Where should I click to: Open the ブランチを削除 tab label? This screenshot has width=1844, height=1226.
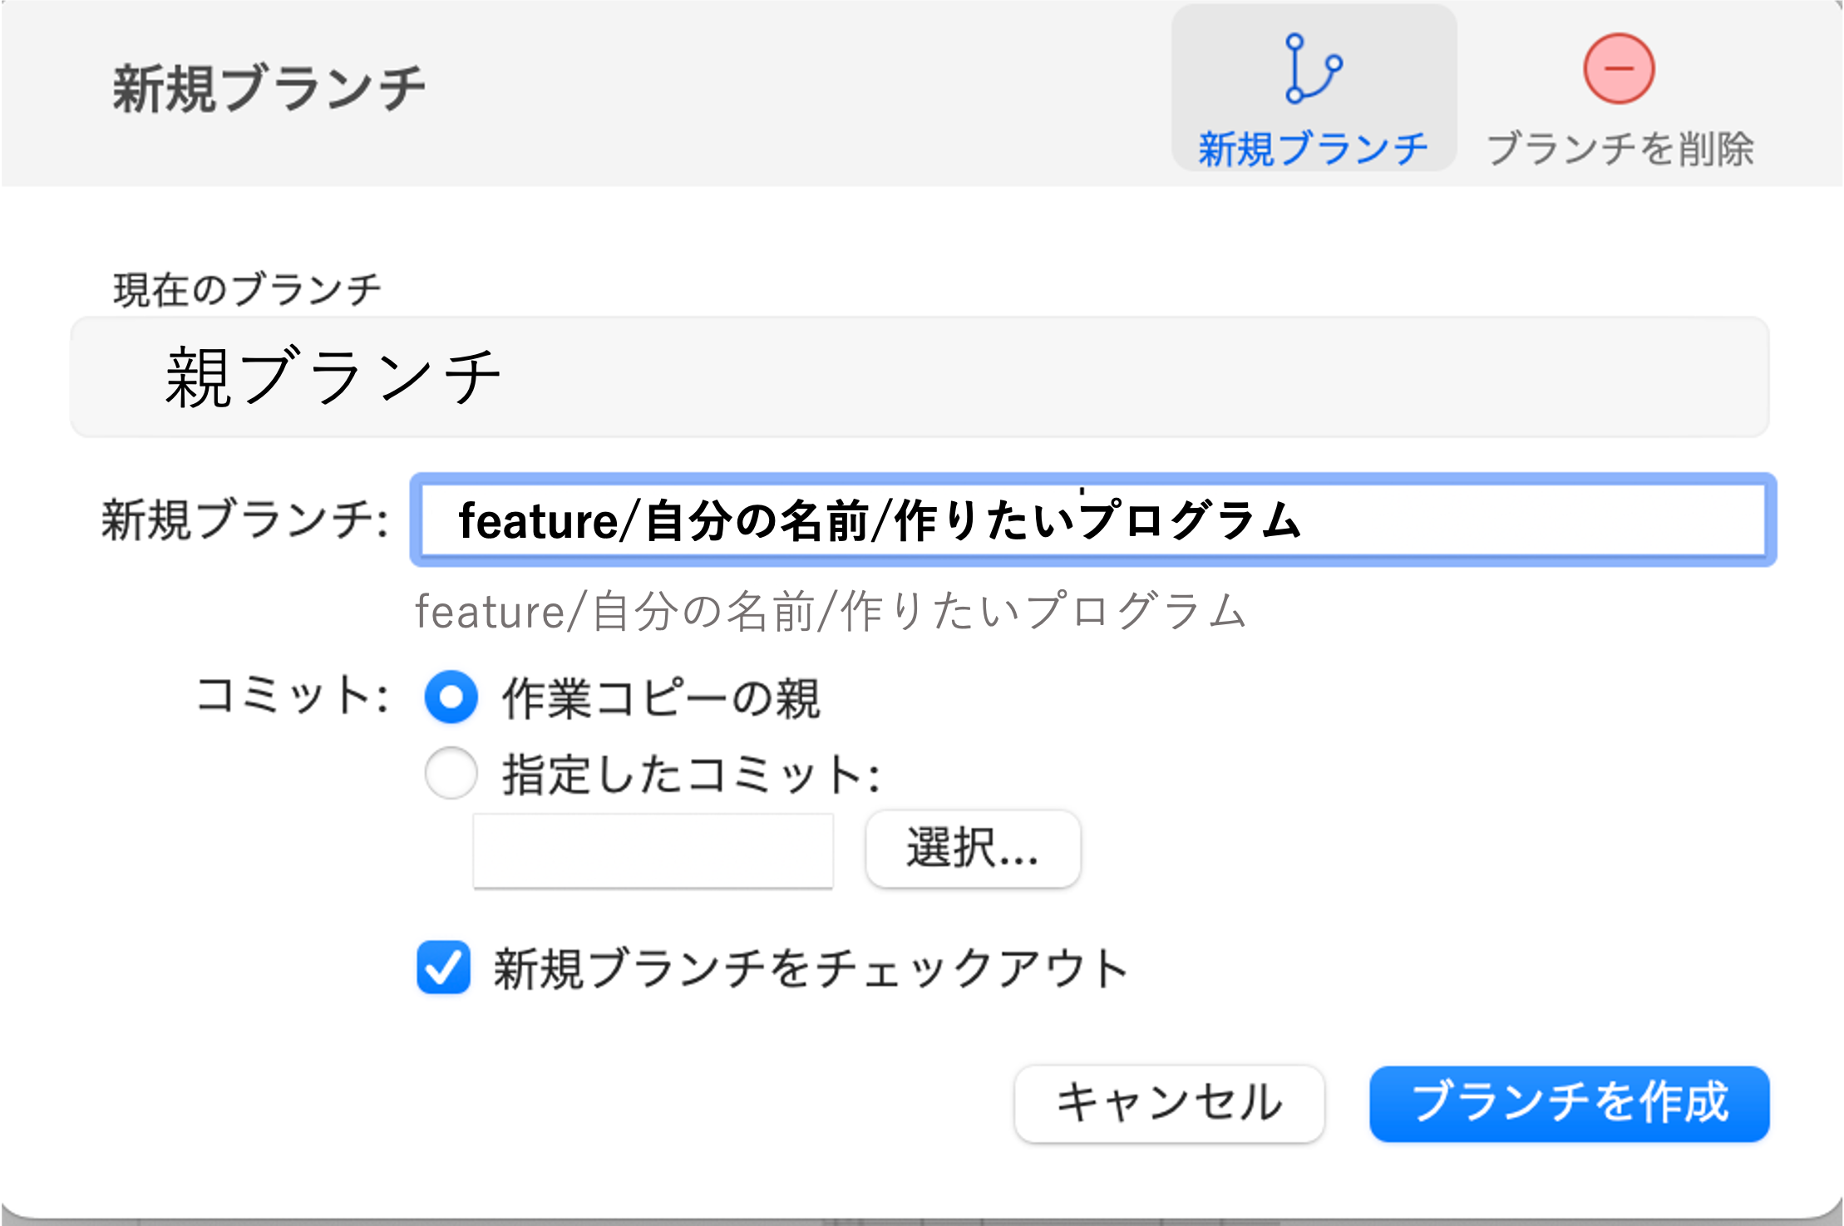1620,149
